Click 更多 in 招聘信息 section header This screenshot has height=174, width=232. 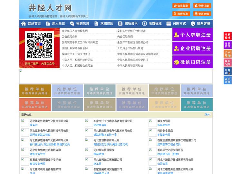click(208, 114)
